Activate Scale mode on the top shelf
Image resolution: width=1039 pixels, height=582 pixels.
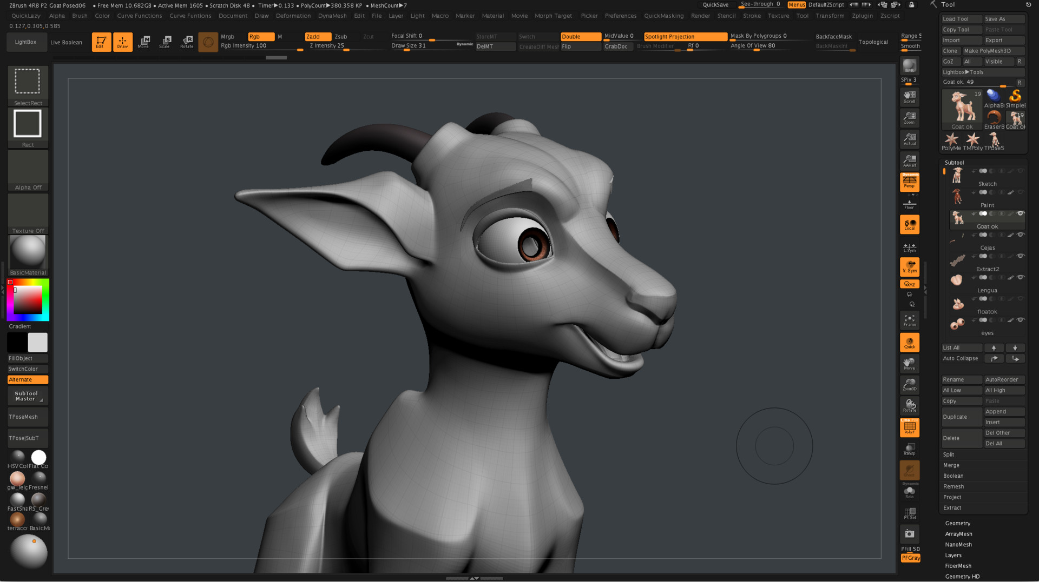coord(166,42)
